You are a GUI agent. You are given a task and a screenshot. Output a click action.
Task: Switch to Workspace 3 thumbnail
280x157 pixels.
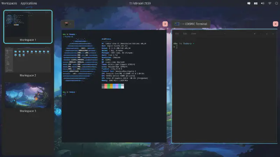[28, 95]
